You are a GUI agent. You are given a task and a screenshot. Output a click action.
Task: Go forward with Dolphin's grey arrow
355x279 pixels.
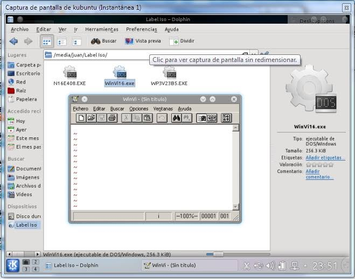[x=29, y=41]
